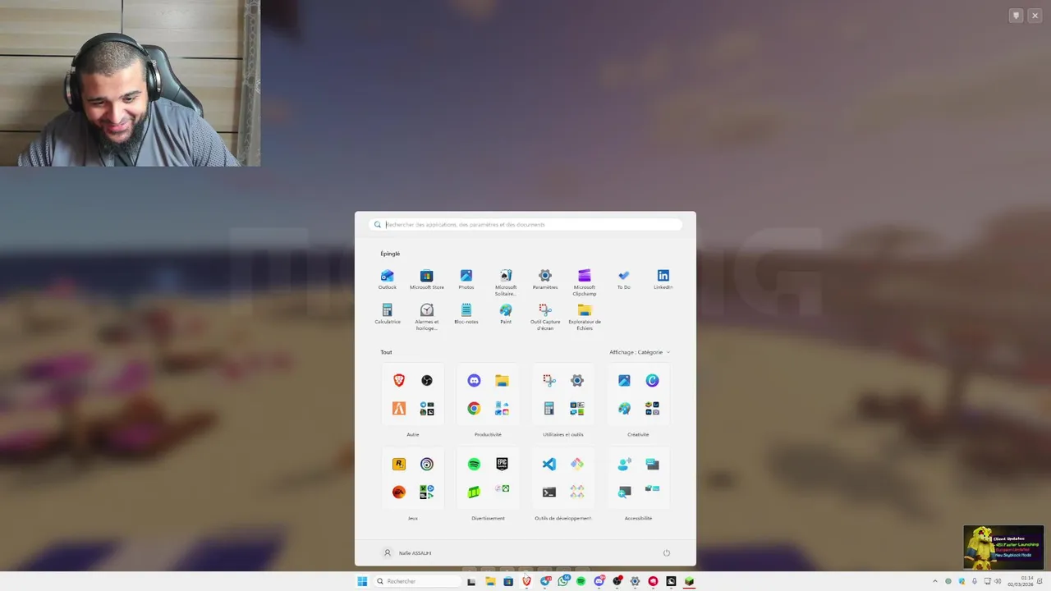
Task: Open the pinned Bloc-notes app
Action: 466,314
